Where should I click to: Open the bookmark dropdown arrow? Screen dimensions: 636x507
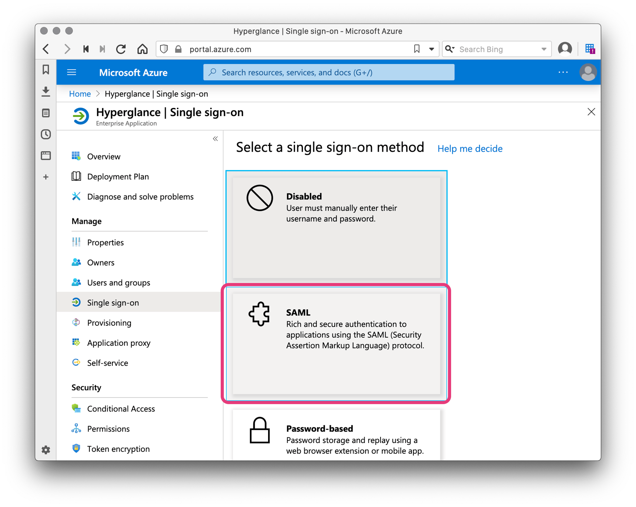point(431,48)
